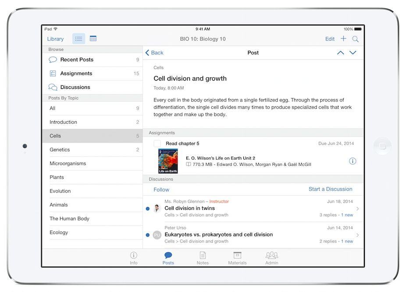Tap the iPad home button
The height and width of the screenshot is (292, 406).
click(382, 146)
